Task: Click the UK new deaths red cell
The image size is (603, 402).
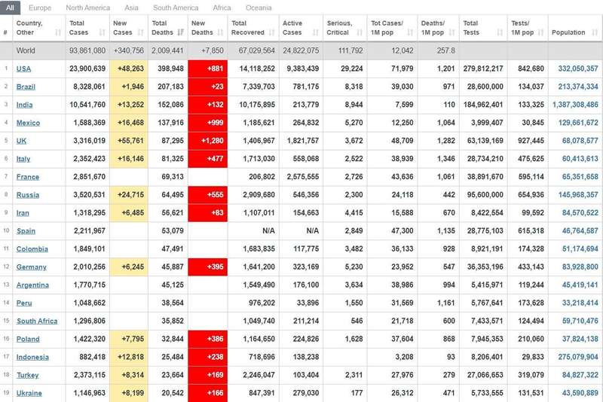Action: [207, 141]
